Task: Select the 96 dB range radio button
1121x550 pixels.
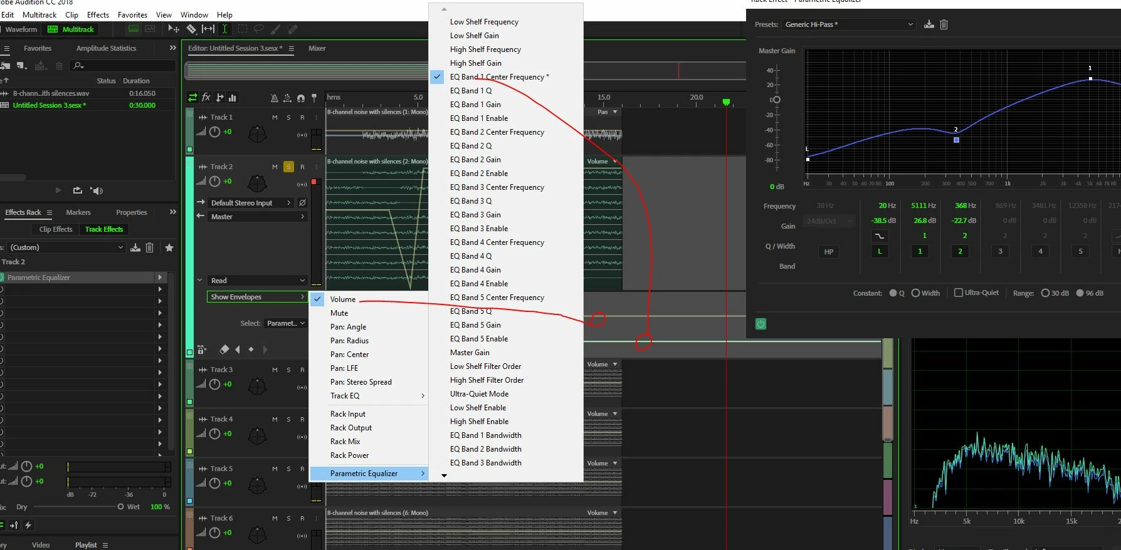Action: click(1080, 293)
